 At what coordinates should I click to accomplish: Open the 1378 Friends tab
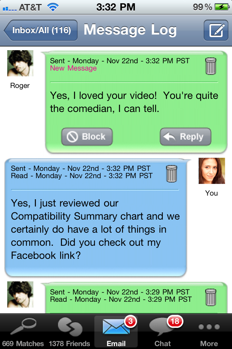[70, 332]
